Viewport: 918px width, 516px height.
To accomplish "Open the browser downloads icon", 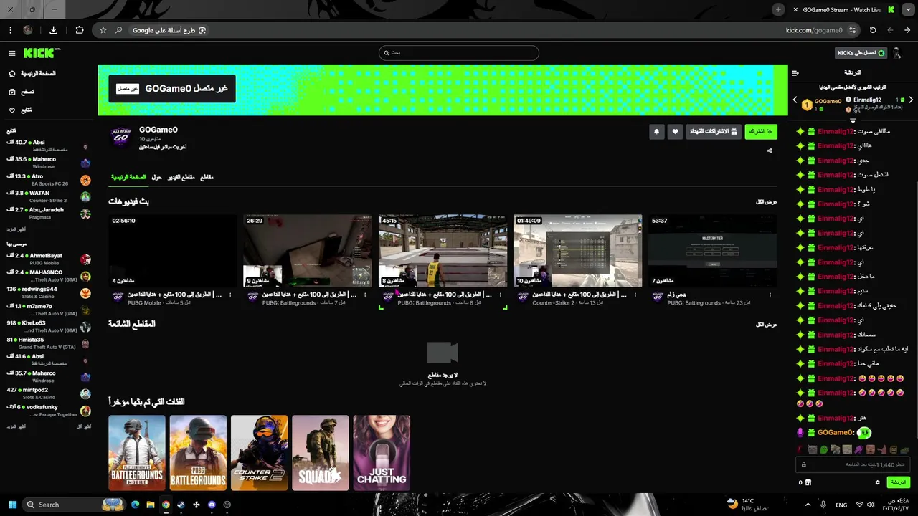I will coord(53,30).
